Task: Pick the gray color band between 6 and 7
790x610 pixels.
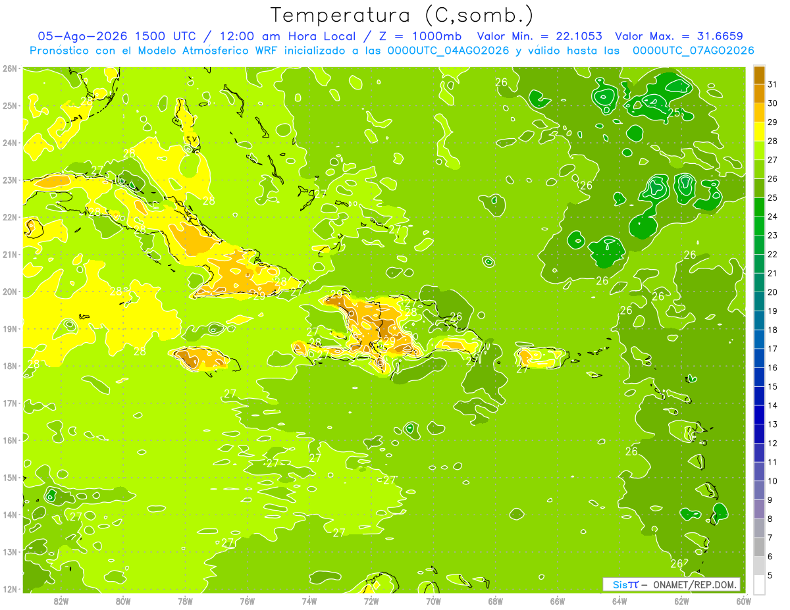Action: point(759,547)
